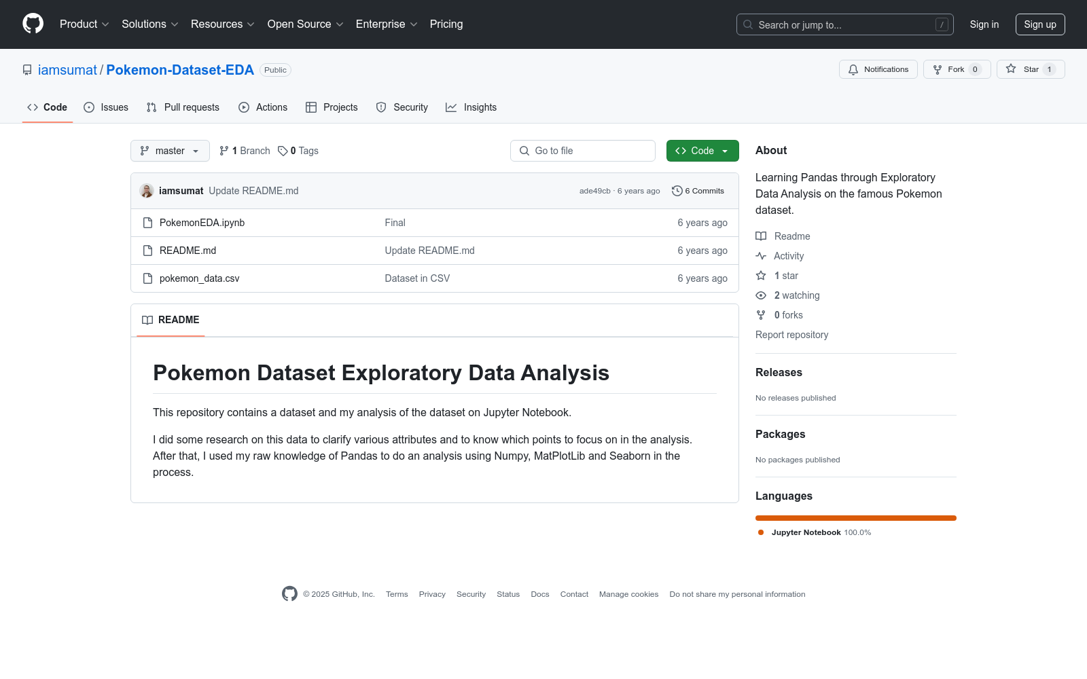Open the 'Final' commit message
The height and width of the screenshot is (679, 1087).
point(395,223)
